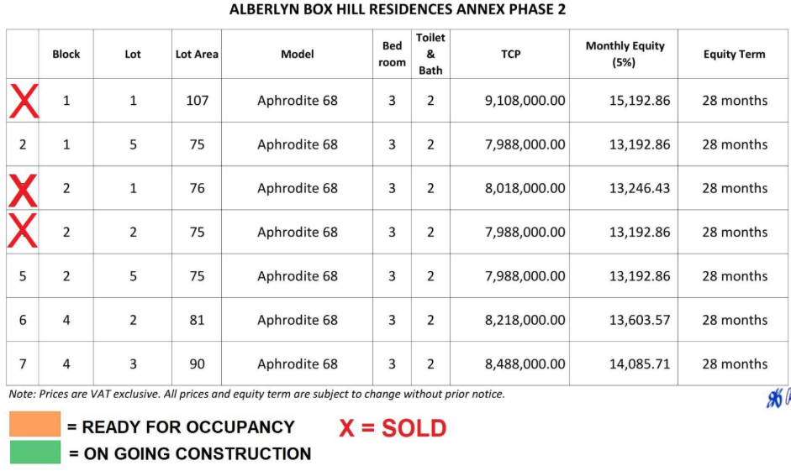Viewport: 791px width, 471px height.
Task: Click the Model column header
Action: click(298, 55)
